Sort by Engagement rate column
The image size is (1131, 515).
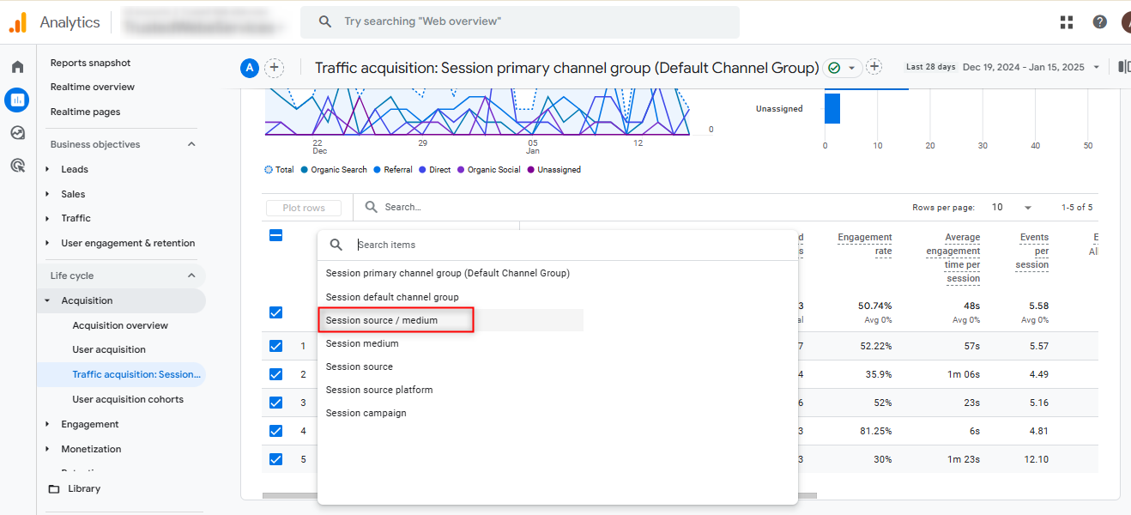pyautogui.click(x=865, y=244)
